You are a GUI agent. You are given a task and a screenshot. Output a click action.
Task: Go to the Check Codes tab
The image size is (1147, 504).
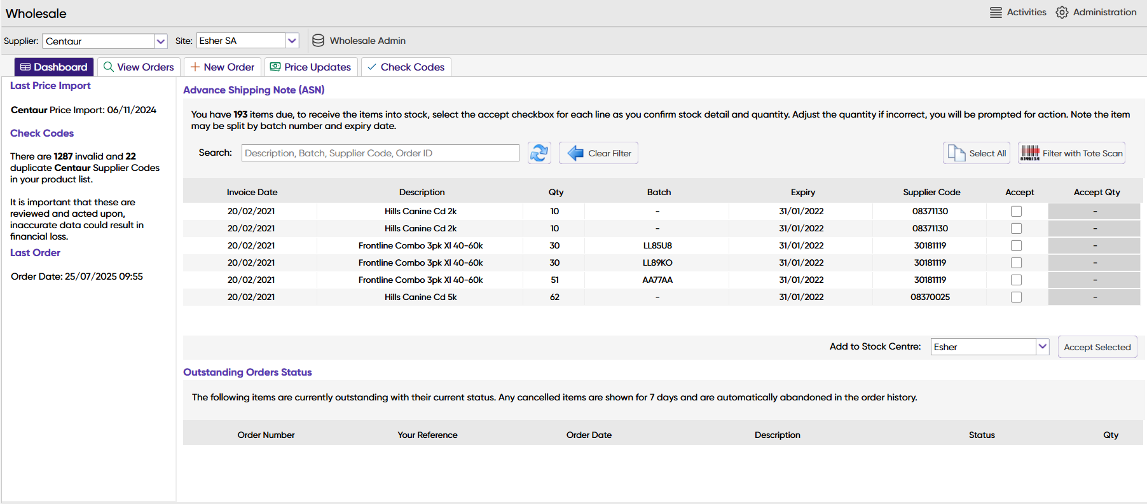coord(406,67)
